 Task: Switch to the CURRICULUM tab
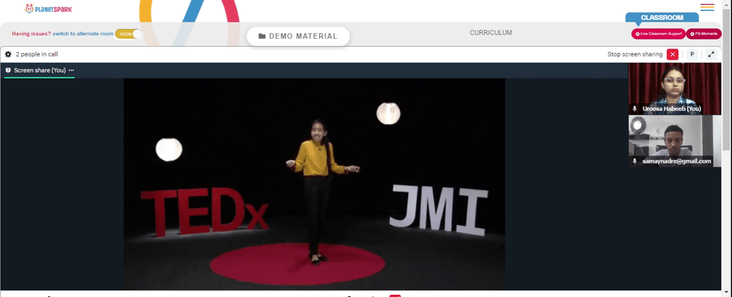490,33
